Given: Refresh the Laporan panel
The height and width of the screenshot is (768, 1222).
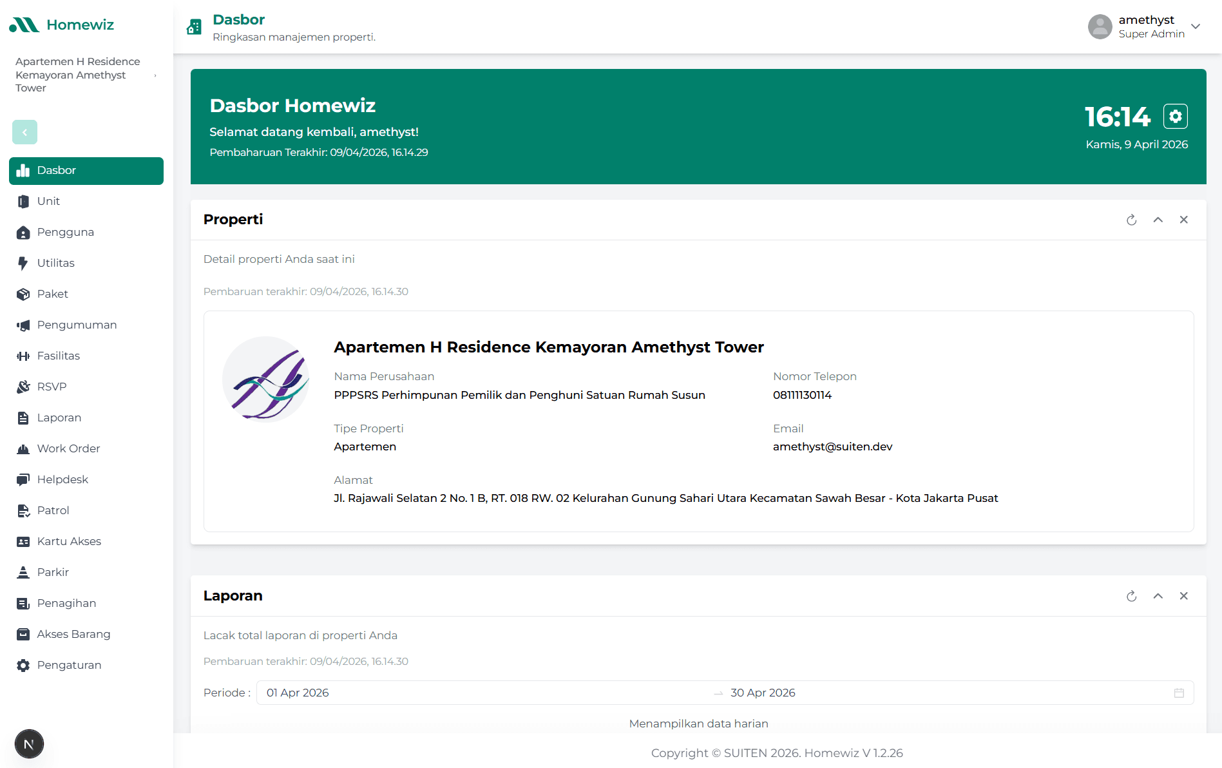Looking at the screenshot, I should point(1132,596).
